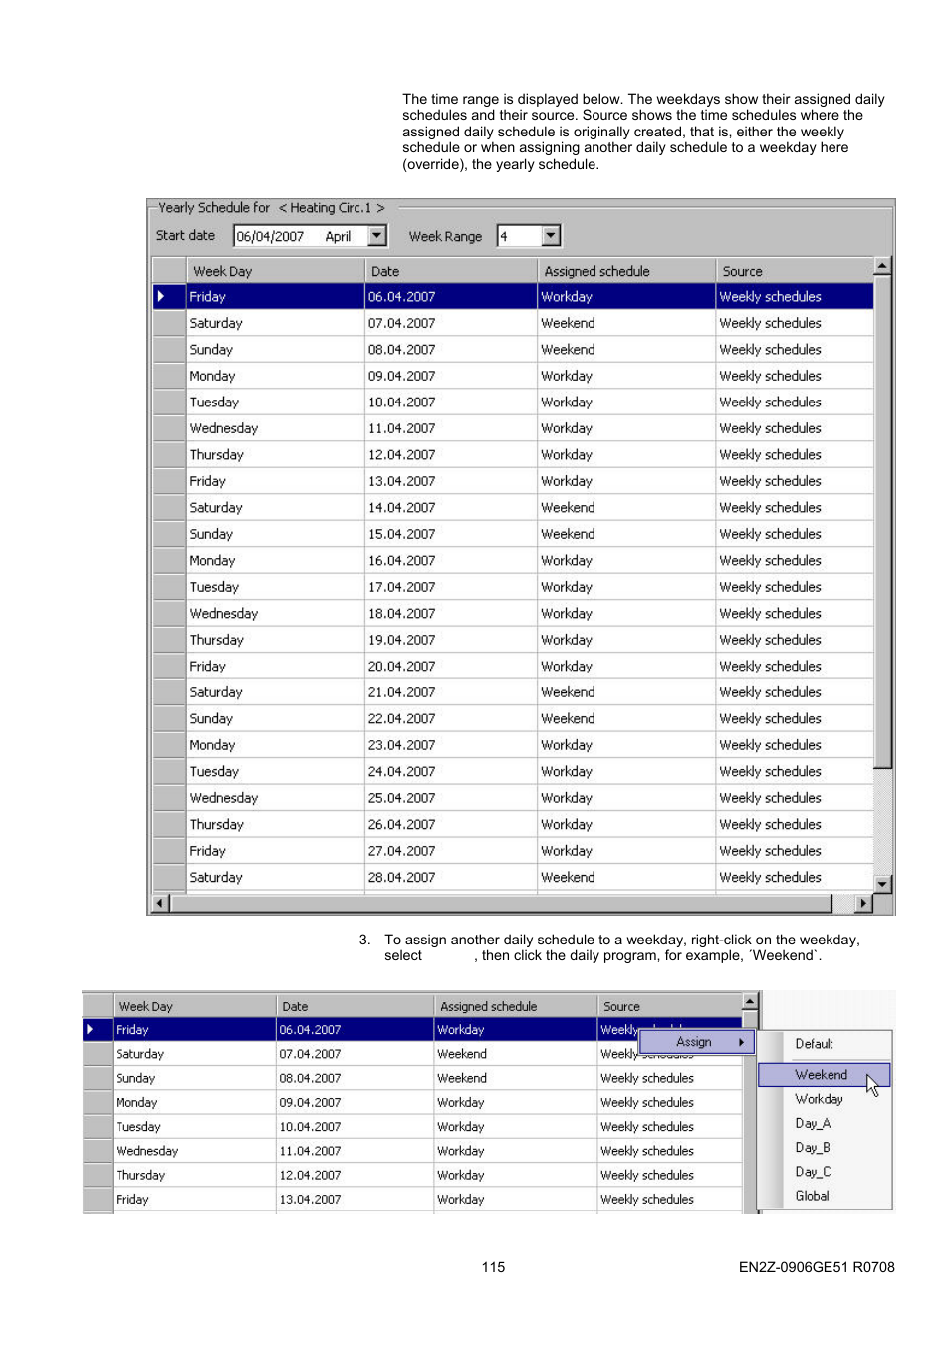The width and height of the screenshot is (950, 1345).
Task: Open the Week Range dropdown arrow
Action: click(551, 236)
